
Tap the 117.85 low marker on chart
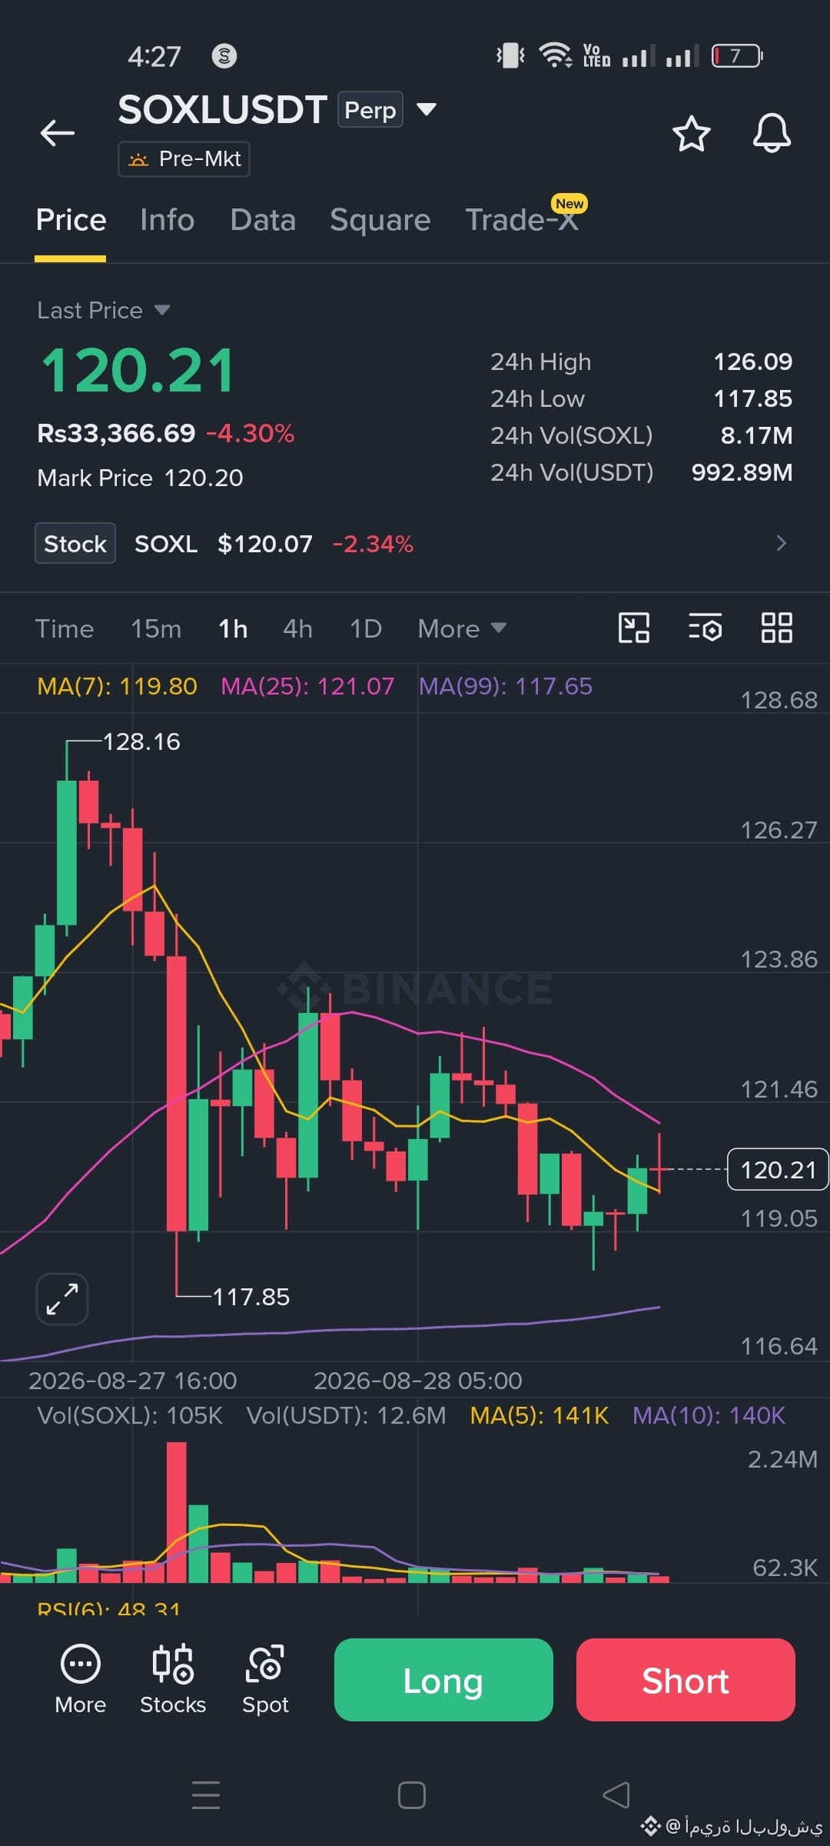[251, 1297]
